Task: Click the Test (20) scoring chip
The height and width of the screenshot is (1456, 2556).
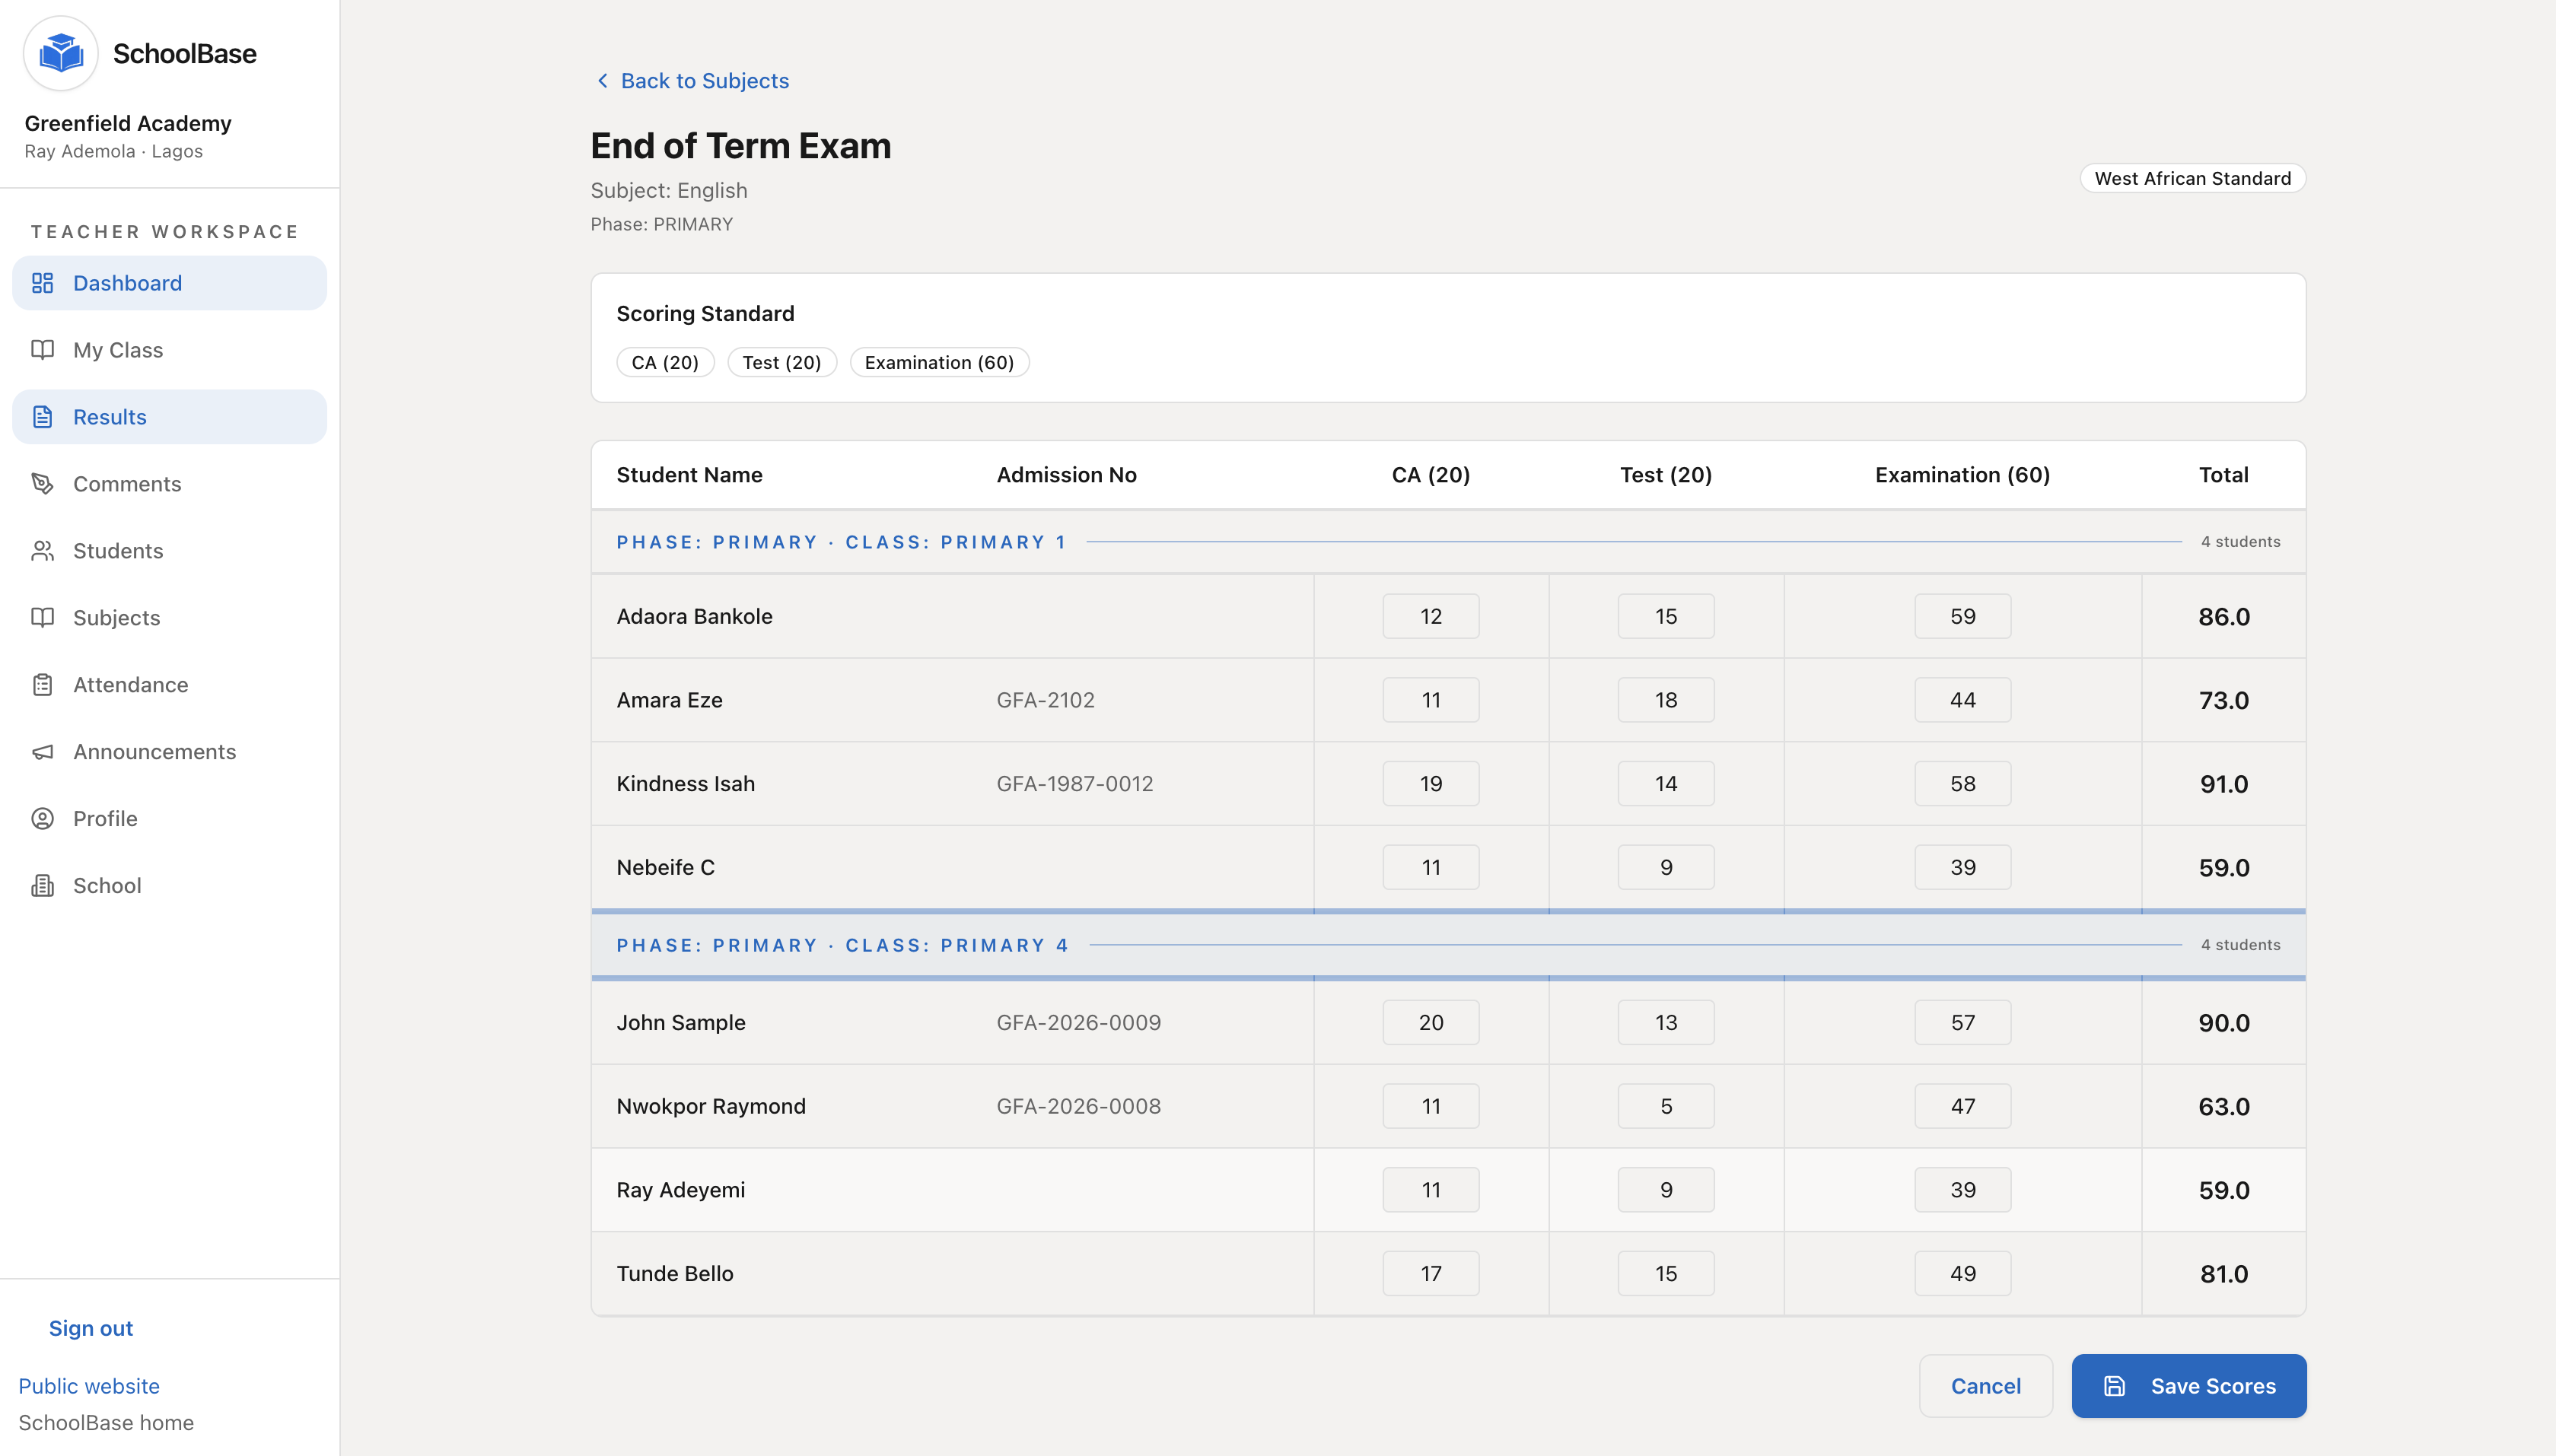Action: click(x=781, y=362)
